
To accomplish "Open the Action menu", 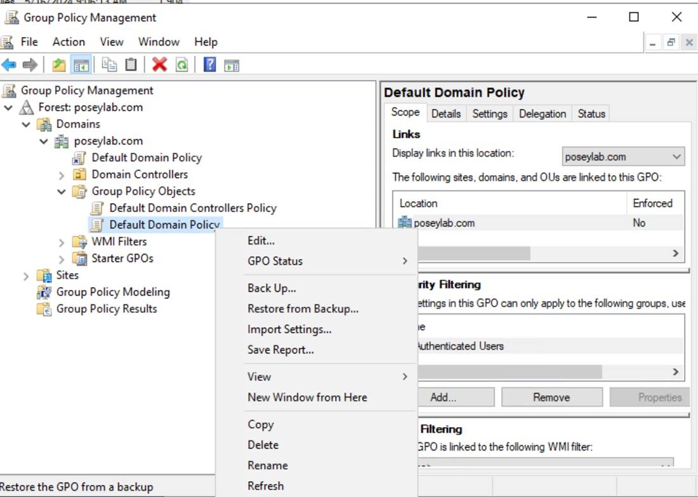I will tap(69, 42).
